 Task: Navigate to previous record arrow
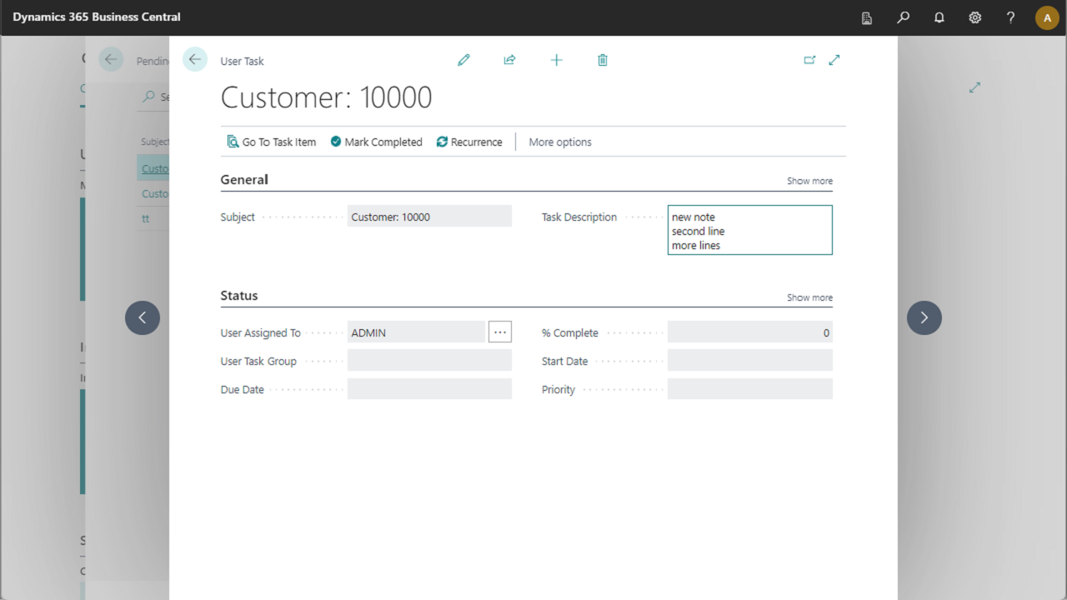(143, 317)
